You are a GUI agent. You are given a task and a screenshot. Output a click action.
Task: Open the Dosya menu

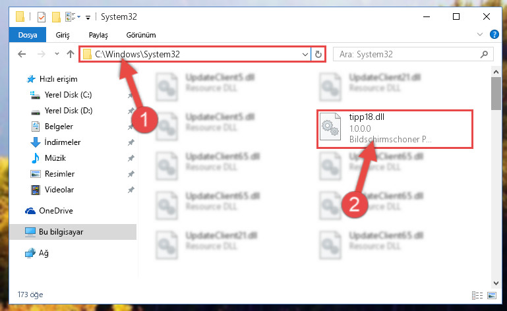pos(28,35)
